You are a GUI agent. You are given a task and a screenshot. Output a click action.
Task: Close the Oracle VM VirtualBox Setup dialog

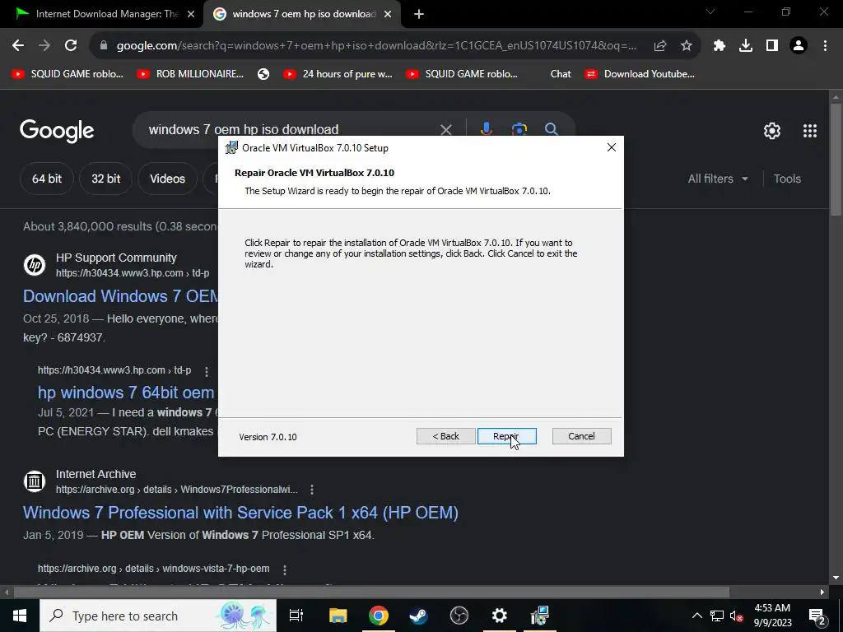612,147
